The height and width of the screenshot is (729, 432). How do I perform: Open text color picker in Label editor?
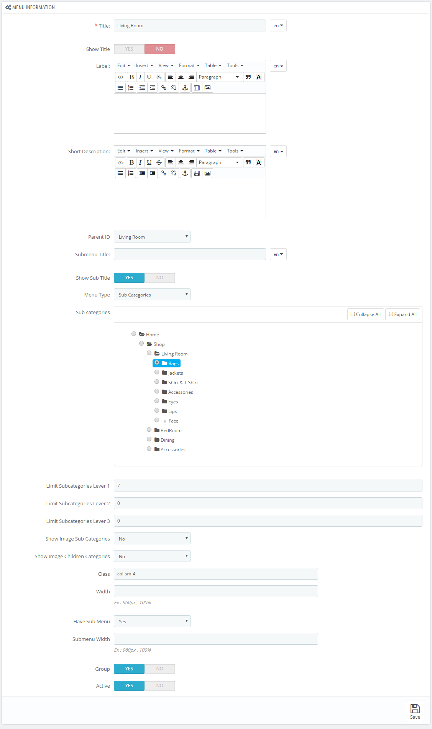pos(259,77)
